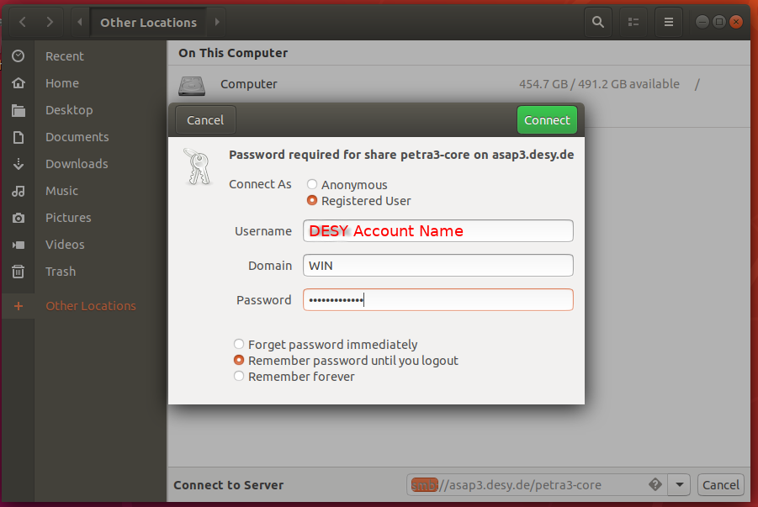Select Recent in the sidebar
This screenshot has height=507, width=758.
[x=64, y=55]
